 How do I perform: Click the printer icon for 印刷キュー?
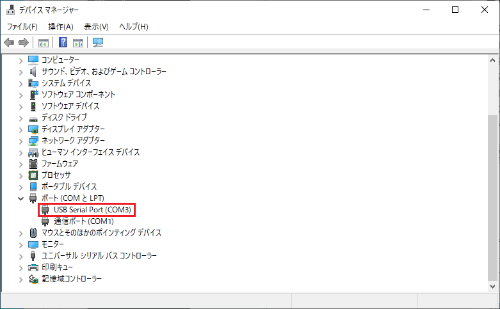pyautogui.click(x=33, y=267)
